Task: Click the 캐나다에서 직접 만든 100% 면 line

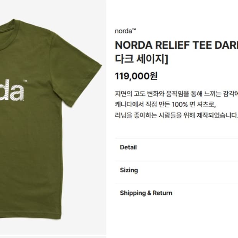Action: (165, 104)
